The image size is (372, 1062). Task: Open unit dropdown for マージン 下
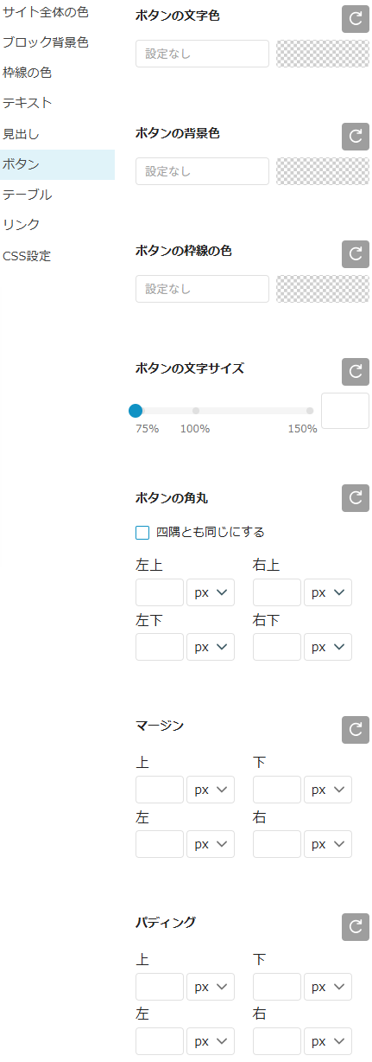pyautogui.click(x=328, y=790)
